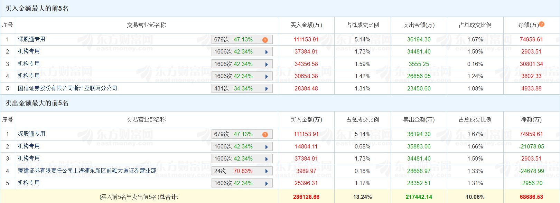Click orange help icon beside 净额(万) header

[542, 24]
